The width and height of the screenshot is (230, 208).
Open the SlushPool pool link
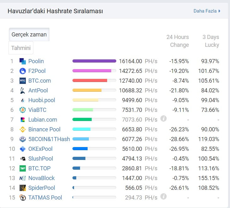41,159
